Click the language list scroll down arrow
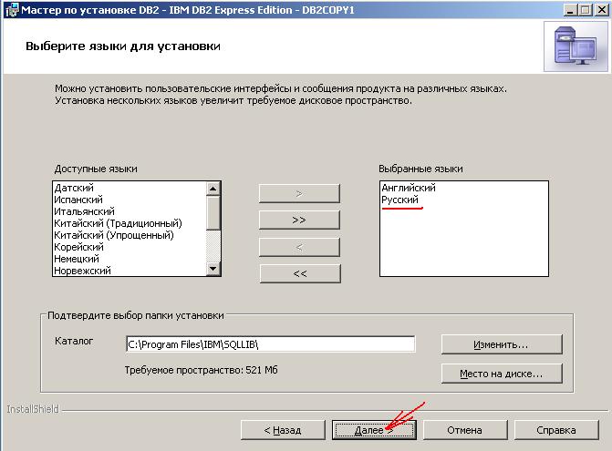Screen dimensions: 612x451 pos(213,269)
